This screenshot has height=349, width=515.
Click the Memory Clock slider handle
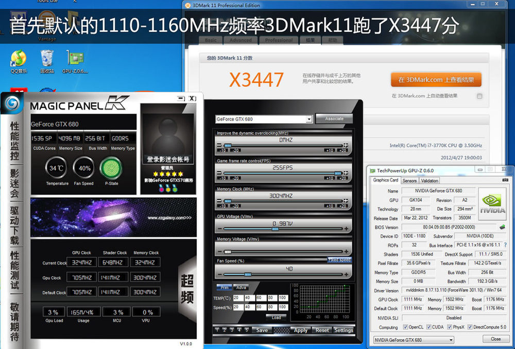[228, 201]
